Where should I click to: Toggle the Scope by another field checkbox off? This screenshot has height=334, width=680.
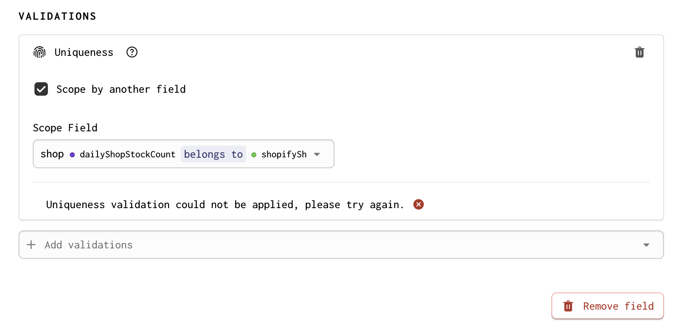[41, 89]
